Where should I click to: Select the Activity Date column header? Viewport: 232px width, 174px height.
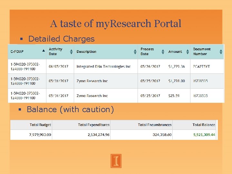60,52
